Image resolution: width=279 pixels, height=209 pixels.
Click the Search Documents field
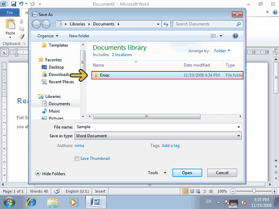click(208, 24)
